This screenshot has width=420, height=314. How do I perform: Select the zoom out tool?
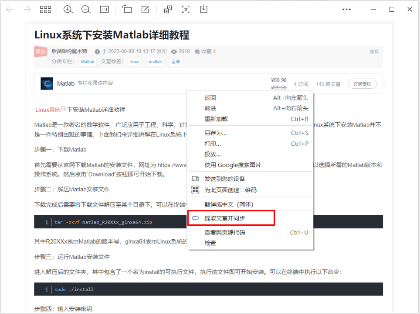click(85, 9)
